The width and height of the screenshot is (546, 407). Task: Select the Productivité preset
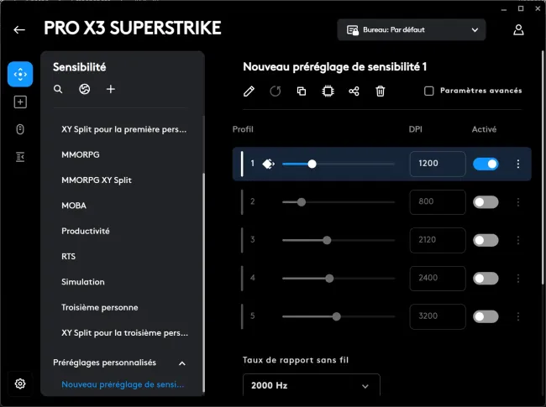click(86, 231)
